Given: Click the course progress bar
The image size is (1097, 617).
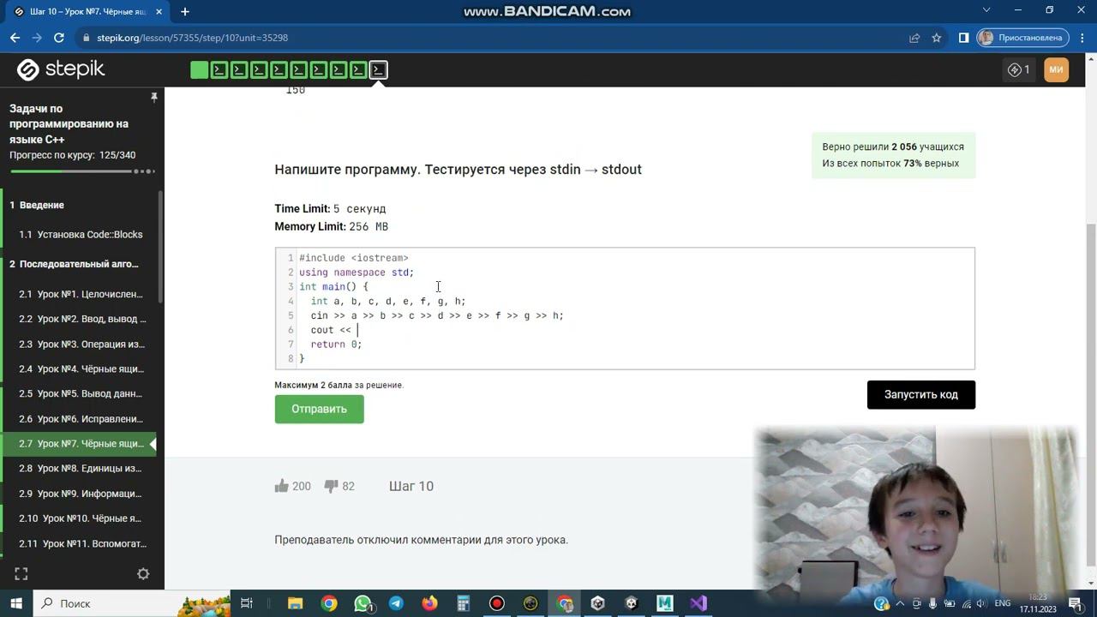Looking at the screenshot, I should 81,171.
